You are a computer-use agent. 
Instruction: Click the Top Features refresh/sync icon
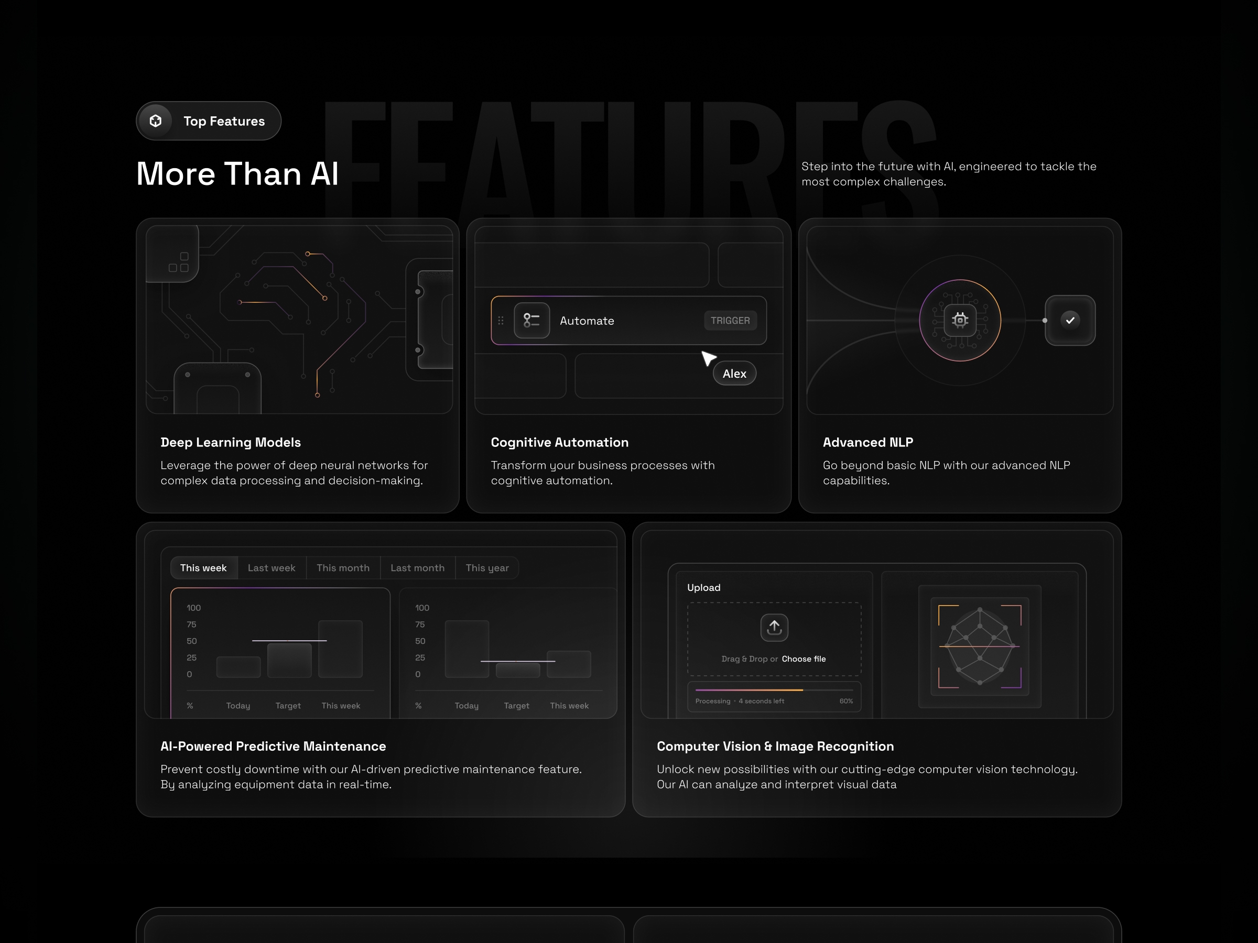[x=156, y=121]
